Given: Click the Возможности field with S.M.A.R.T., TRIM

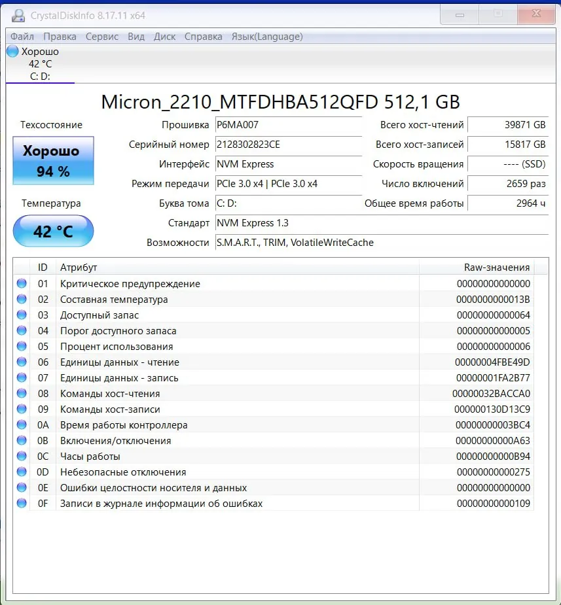Looking at the screenshot, I should tap(382, 243).
